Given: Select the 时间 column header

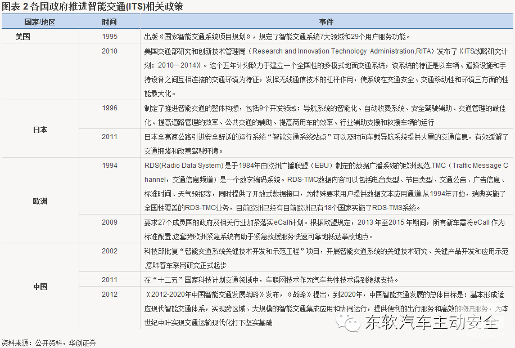Looking at the screenshot, I should coord(110,22).
